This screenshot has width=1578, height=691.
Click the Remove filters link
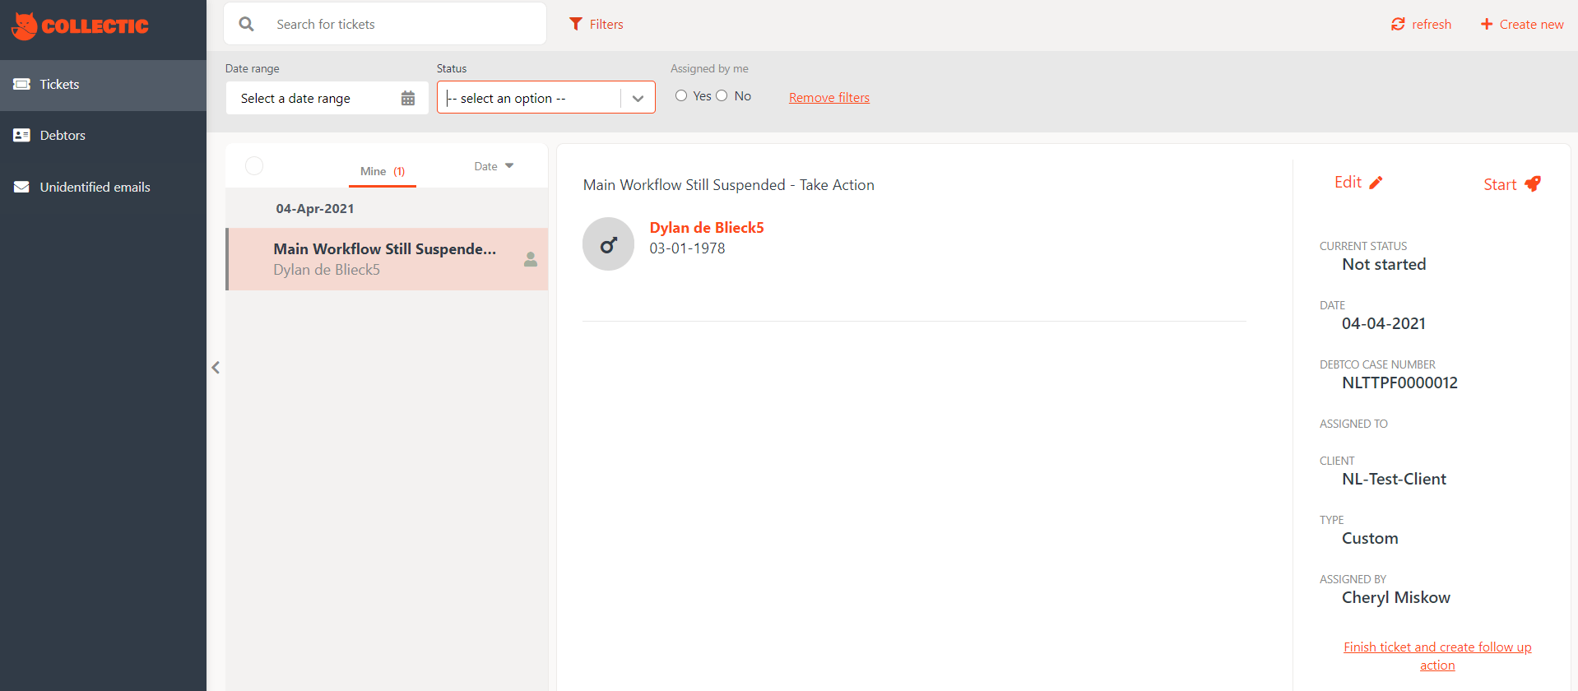coord(829,97)
